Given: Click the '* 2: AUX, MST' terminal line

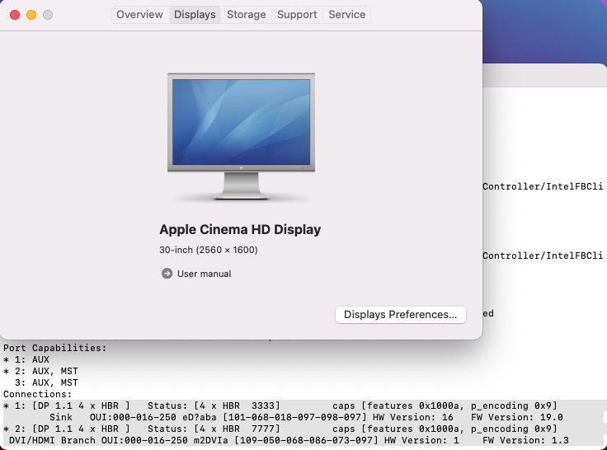Looking at the screenshot, I should click(40, 371).
